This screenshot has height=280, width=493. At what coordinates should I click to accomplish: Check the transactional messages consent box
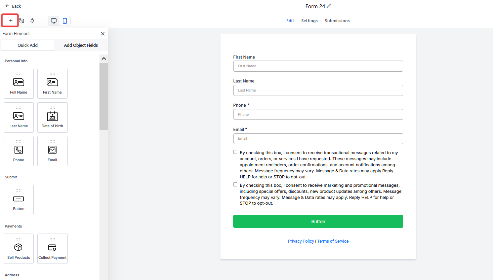click(235, 152)
